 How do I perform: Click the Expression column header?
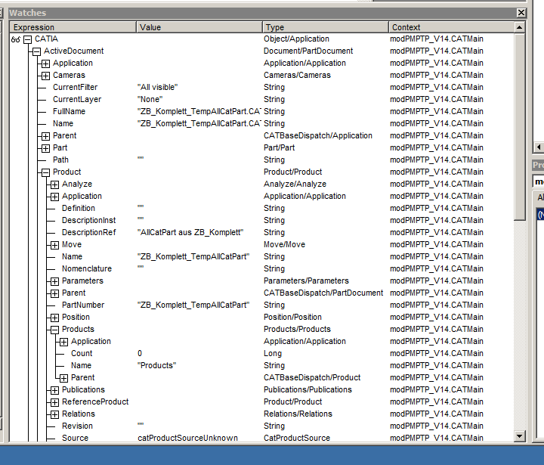(x=73, y=27)
